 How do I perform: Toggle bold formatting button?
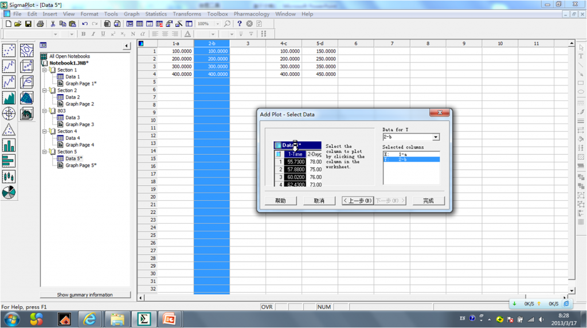tap(84, 34)
